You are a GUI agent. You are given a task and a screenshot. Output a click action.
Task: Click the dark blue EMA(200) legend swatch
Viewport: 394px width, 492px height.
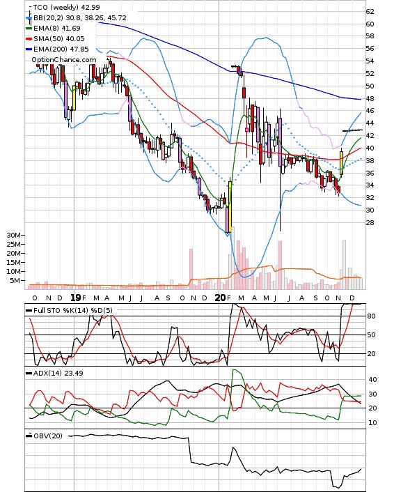[x=29, y=49]
